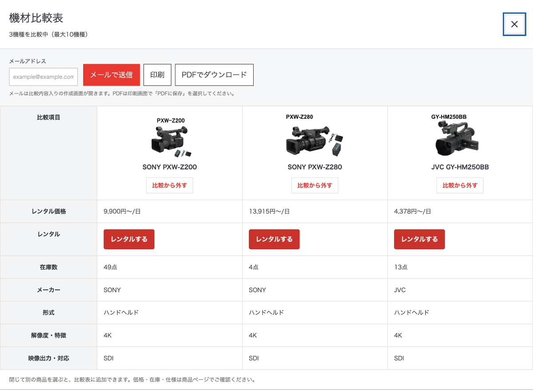Viewport: 533px width, 390px height.
Task: Click the email address input field
Action: point(44,77)
